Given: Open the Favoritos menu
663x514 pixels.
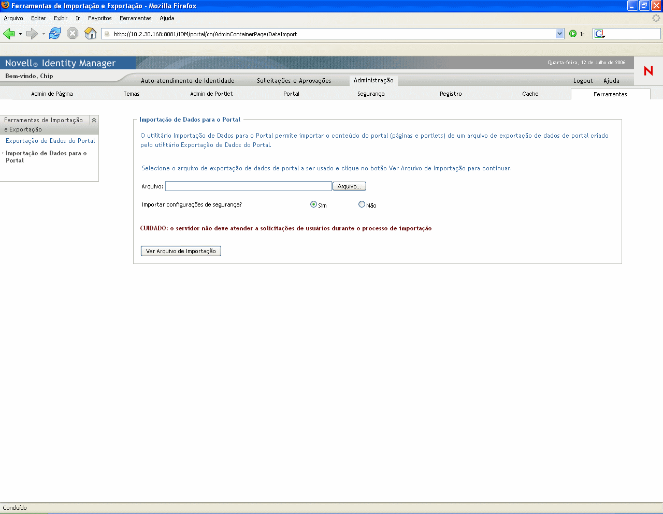Looking at the screenshot, I should point(100,18).
